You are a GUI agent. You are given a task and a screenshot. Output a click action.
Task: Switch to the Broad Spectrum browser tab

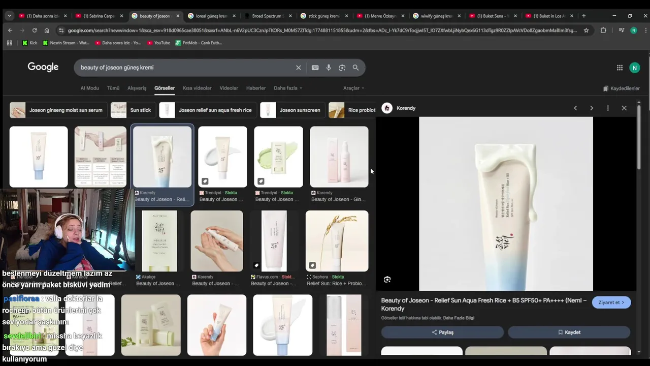coord(267,16)
